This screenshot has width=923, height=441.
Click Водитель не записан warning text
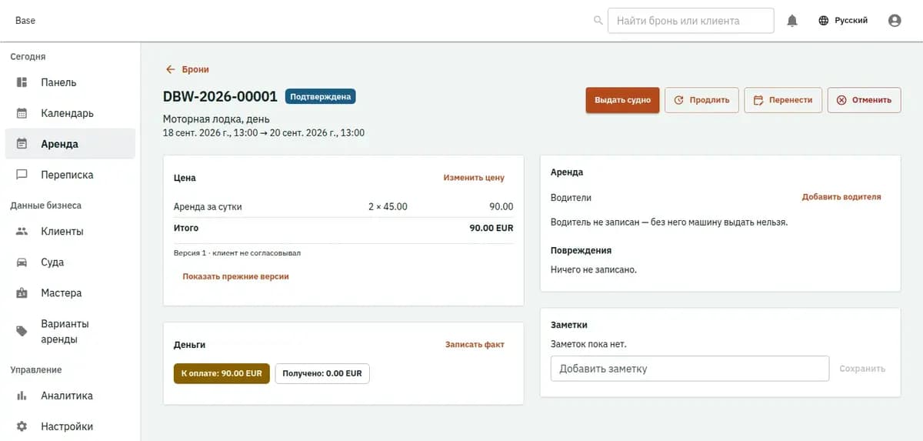tap(669, 222)
